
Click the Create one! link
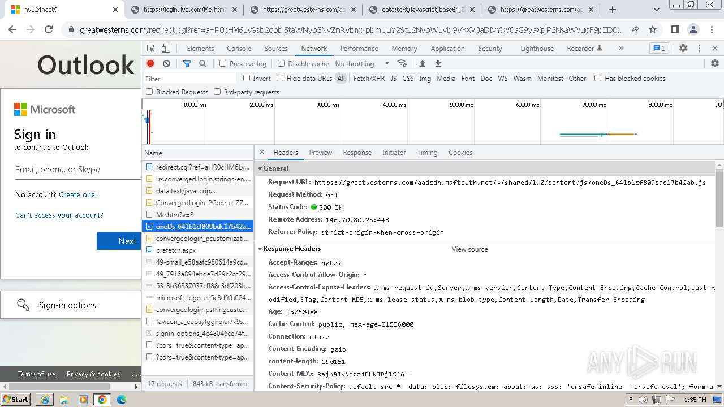pos(77,195)
